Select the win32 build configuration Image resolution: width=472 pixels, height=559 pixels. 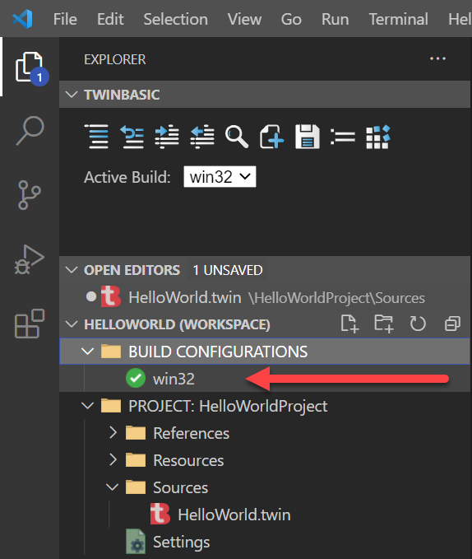[174, 379]
